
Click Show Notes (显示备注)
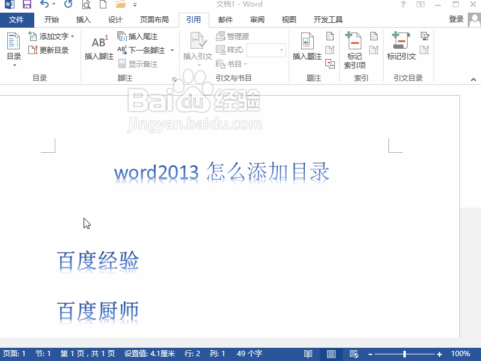click(x=138, y=64)
